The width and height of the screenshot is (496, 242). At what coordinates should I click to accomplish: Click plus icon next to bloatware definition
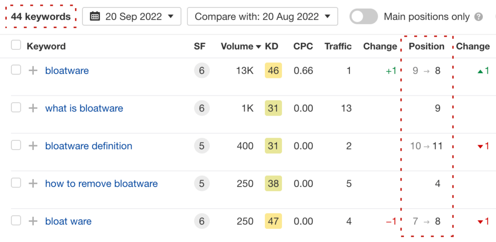point(33,146)
